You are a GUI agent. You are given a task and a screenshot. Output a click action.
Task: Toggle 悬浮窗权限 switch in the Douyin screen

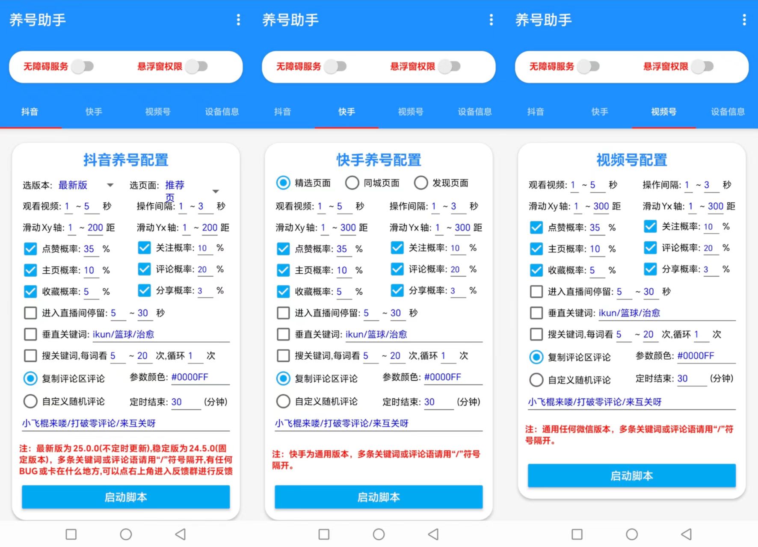coord(197,66)
